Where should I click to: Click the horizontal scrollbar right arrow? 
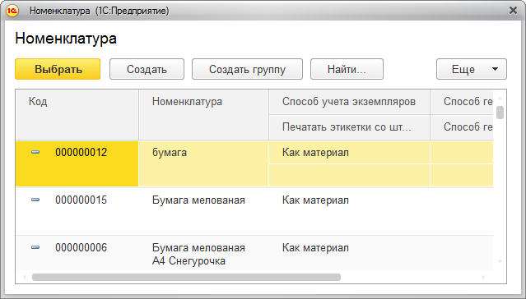(x=483, y=278)
